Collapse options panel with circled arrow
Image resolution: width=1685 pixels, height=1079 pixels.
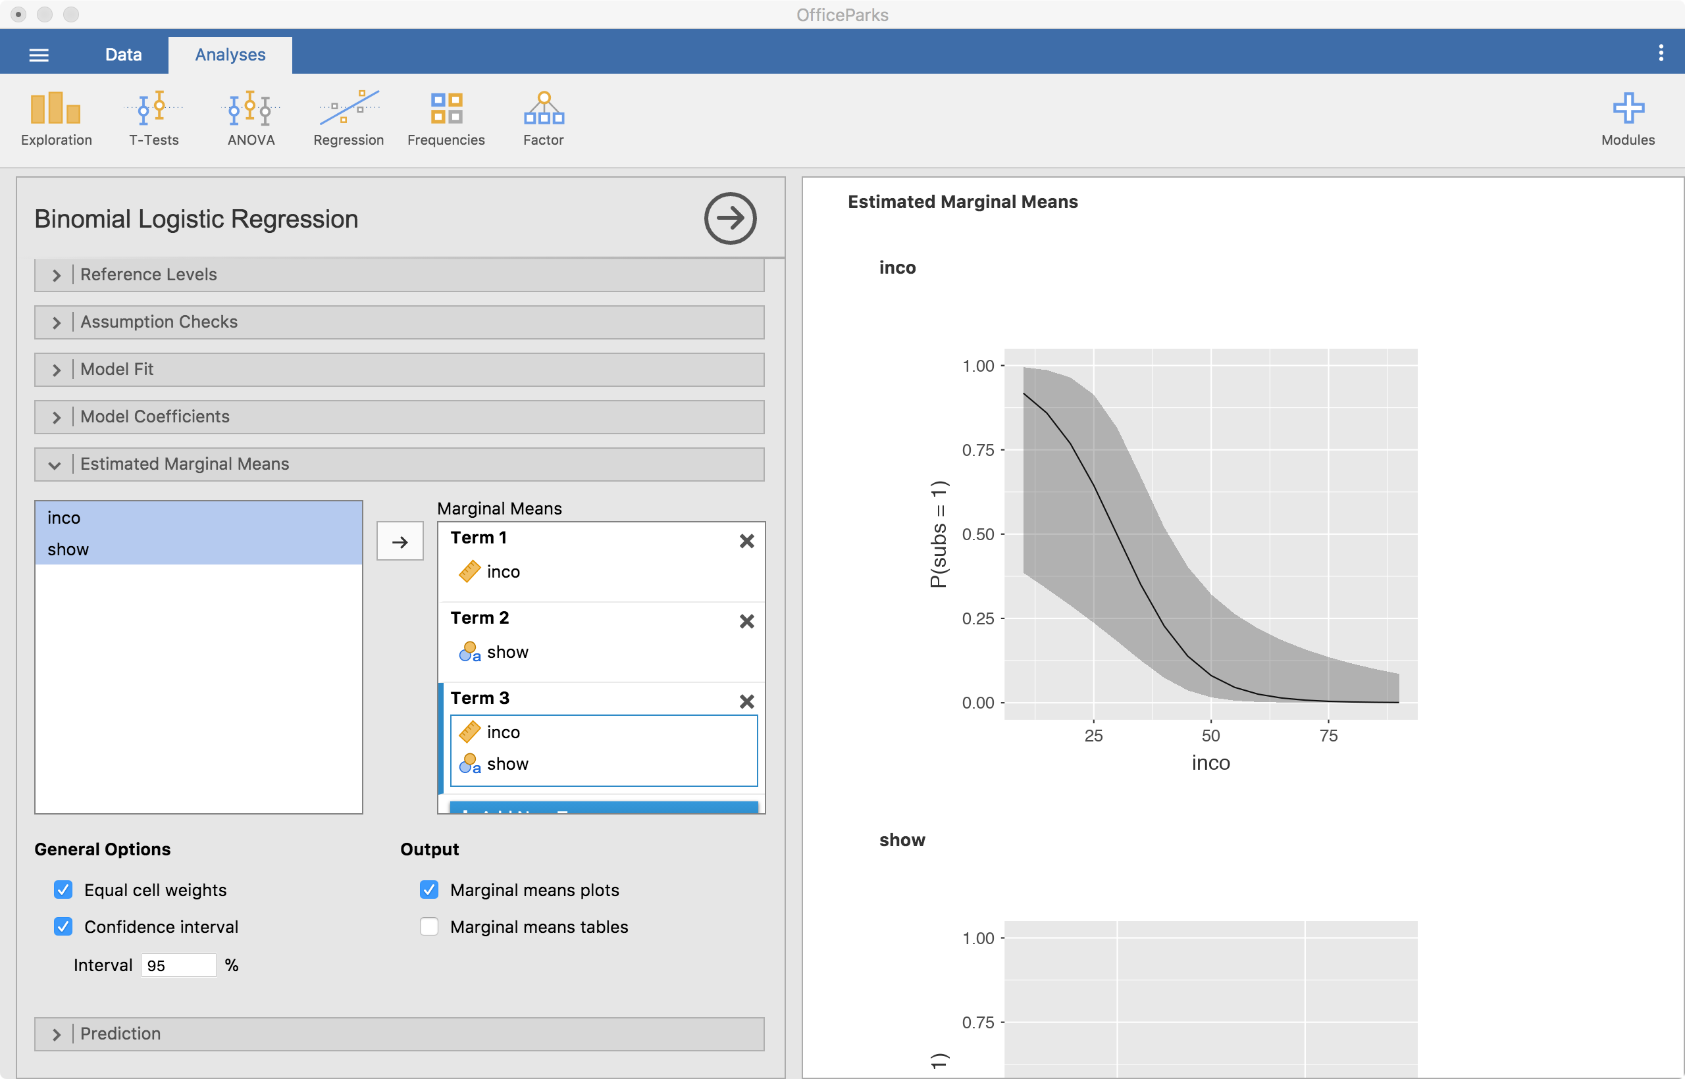click(730, 218)
